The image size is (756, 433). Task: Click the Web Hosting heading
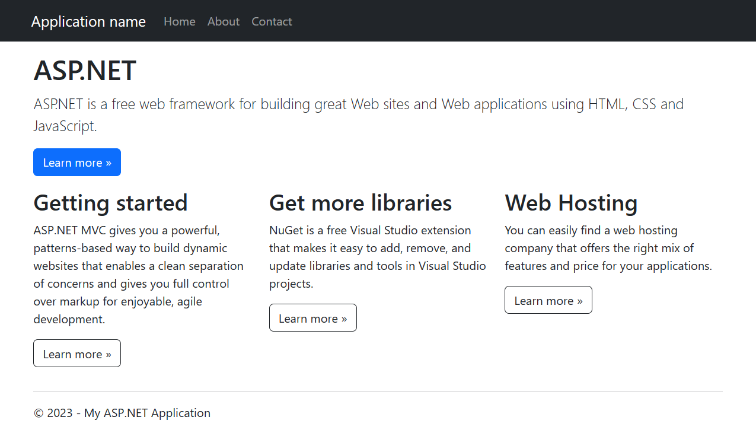(x=571, y=203)
